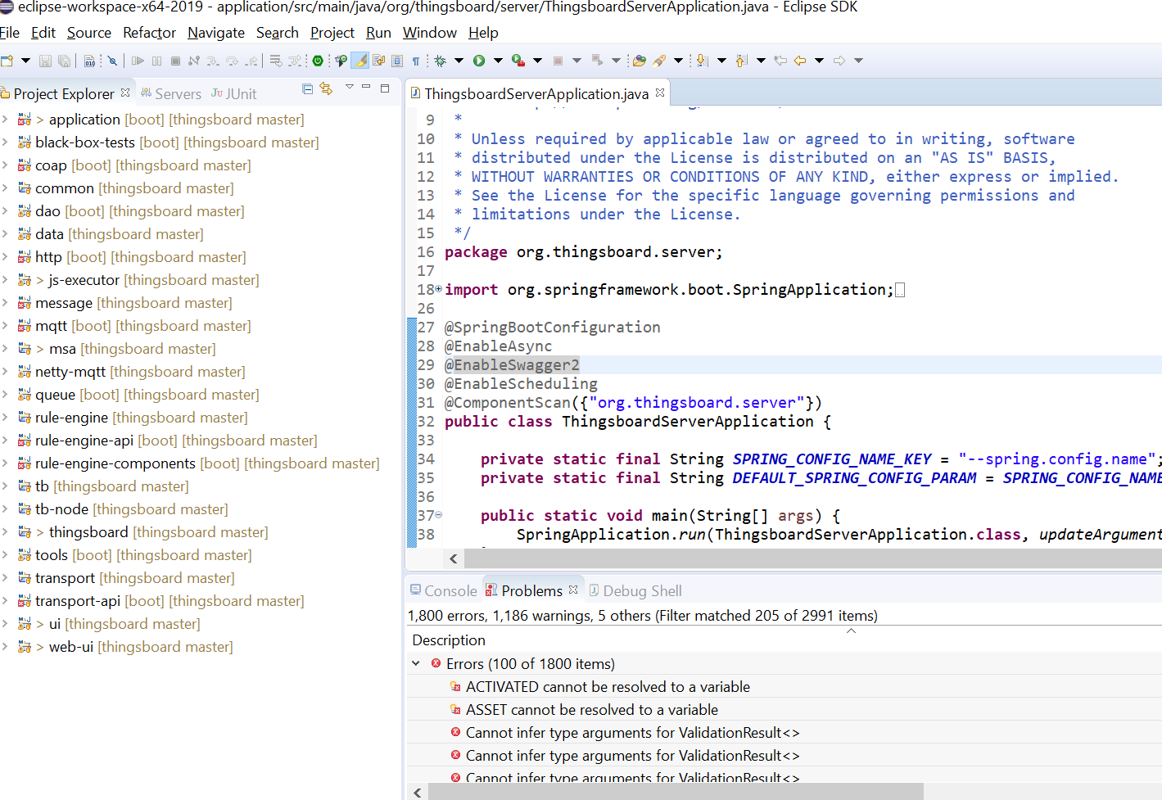
Task: Open the Spring Boot Dashboard icon
Action: click(318, 60)
